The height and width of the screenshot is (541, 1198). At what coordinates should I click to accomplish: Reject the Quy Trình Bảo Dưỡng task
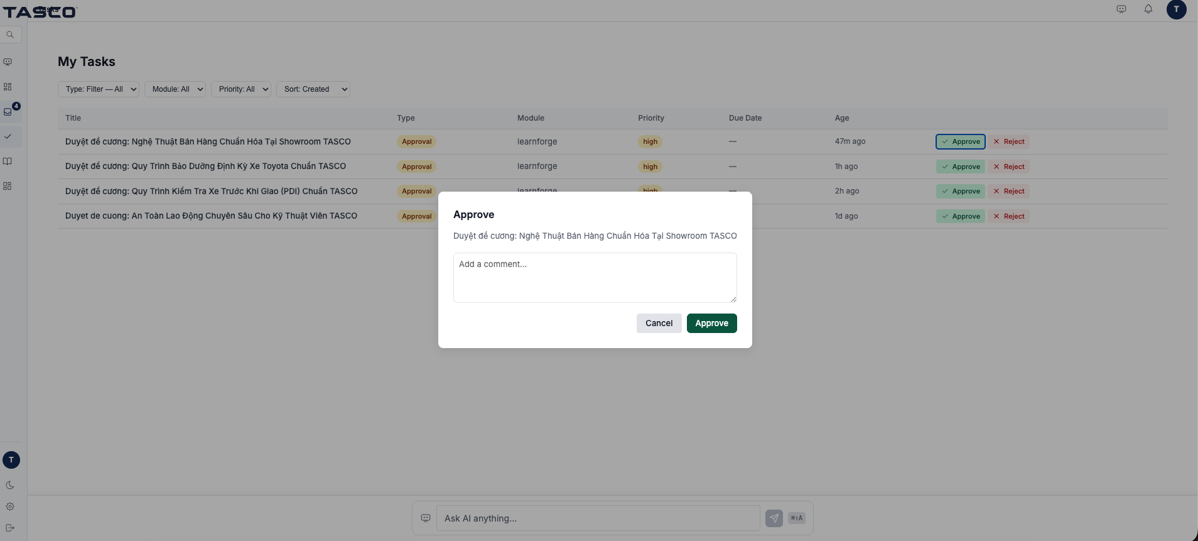[1009, 167]
